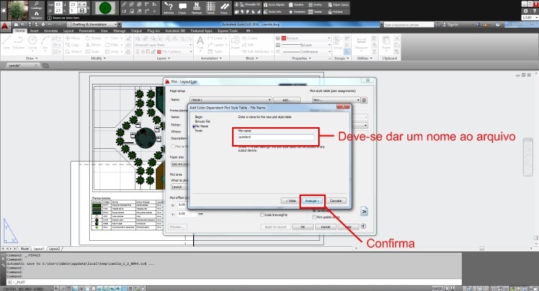
Task: Expand the Modify panel
Action: coord(98,58)
